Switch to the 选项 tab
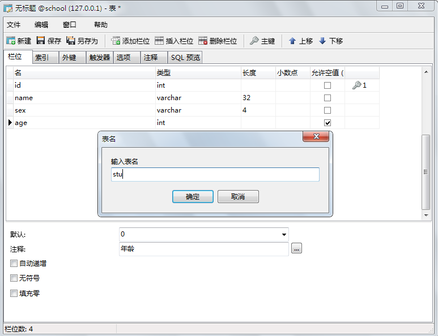Image resolution: width=438 pixels, height=336 pixels. pos(126,58)
